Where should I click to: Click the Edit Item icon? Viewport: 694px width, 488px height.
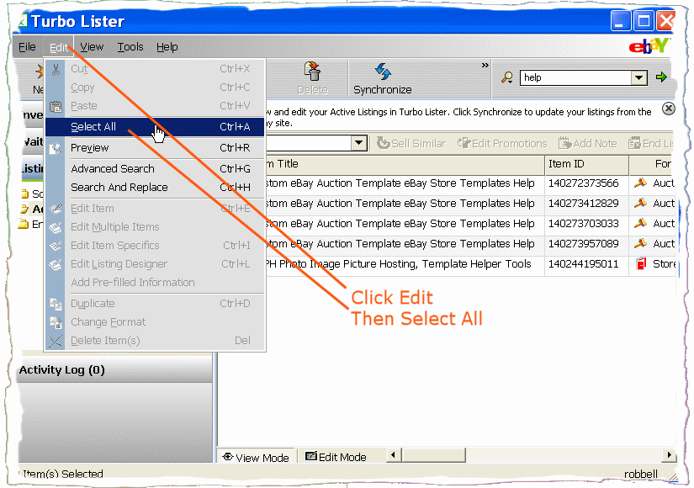coord(56,209)
